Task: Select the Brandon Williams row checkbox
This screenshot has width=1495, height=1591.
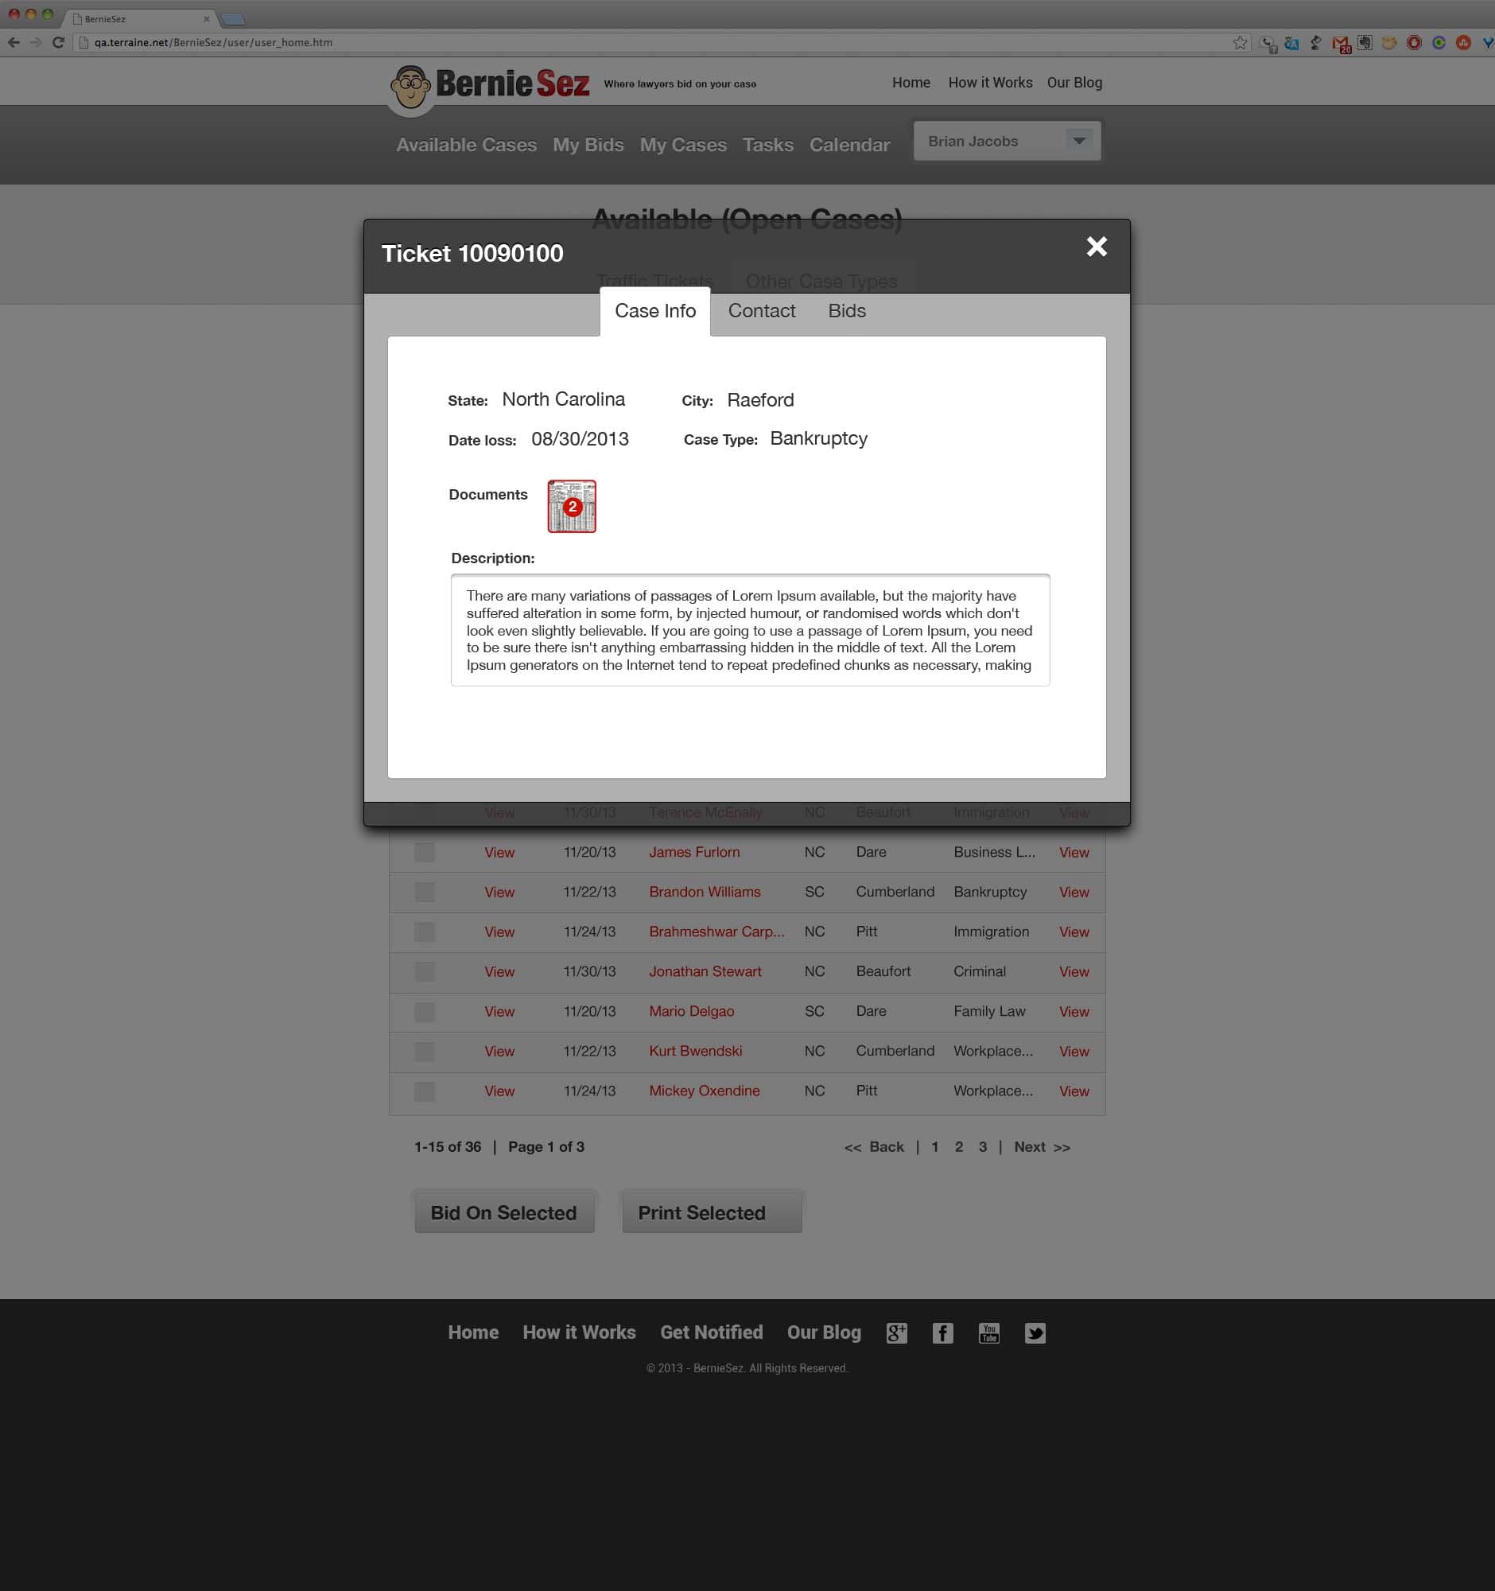Action: coord(425,892)
